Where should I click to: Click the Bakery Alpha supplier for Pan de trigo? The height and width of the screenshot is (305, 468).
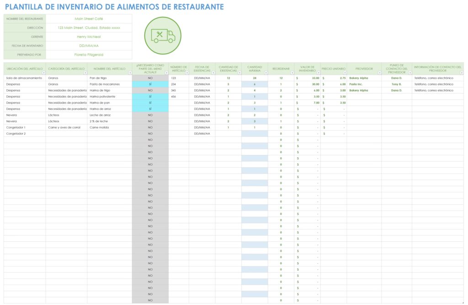point(359,78)
